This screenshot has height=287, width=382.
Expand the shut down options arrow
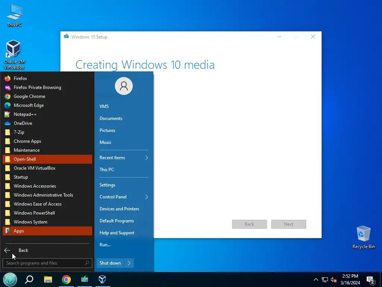point(129,263)
